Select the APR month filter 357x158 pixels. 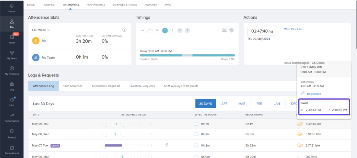pyautogui.click(x=224, y=104)
